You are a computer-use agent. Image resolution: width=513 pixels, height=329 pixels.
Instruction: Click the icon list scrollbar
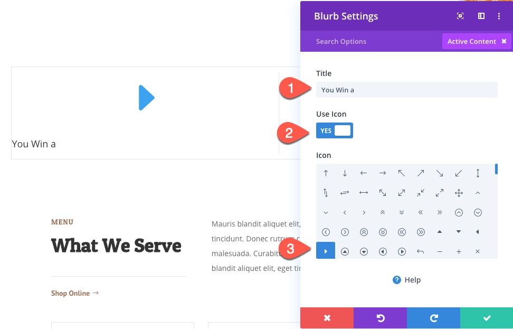[496, 169]
